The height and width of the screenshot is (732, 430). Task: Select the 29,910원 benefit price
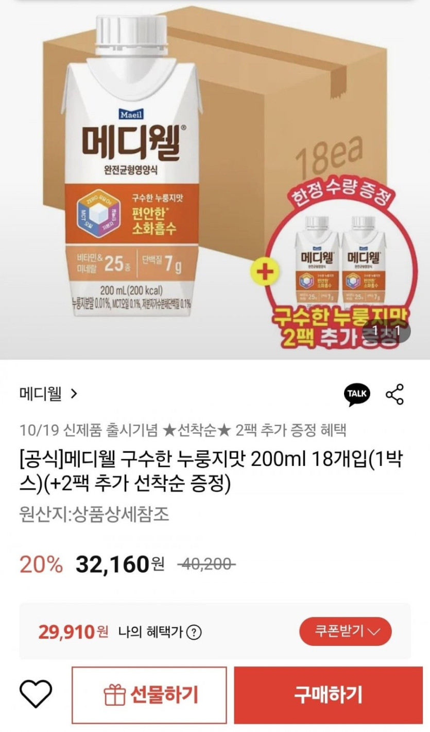pos(73,631)
